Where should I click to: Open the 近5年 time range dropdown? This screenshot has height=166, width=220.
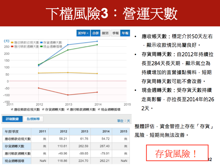83,33
